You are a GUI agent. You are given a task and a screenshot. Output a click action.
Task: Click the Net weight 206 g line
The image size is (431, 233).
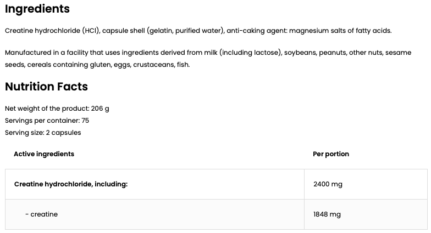tap(57, 109)
